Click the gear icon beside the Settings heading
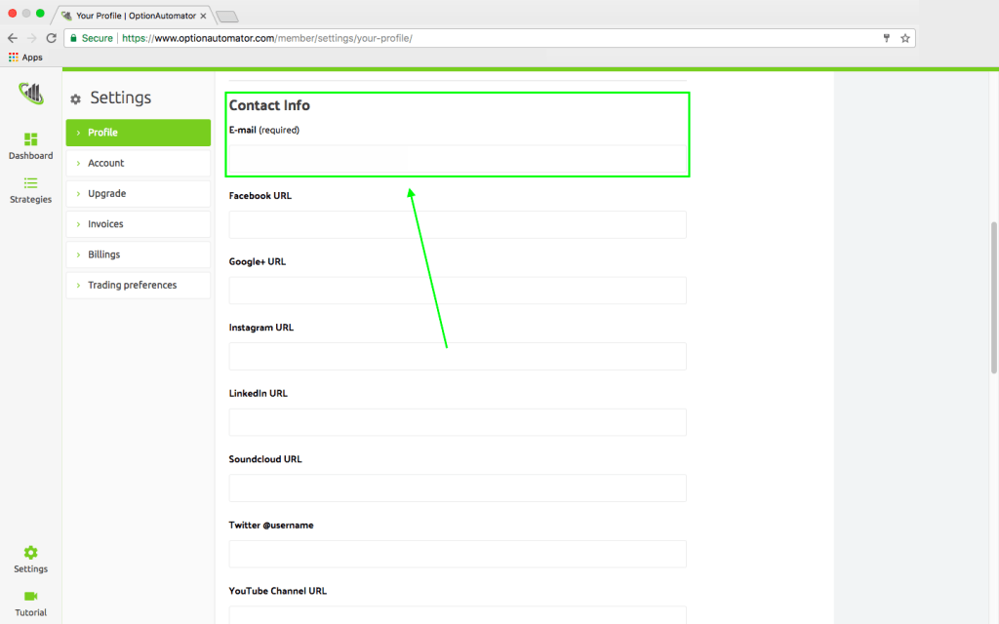The height and width of the screenshot is (624, 999). [75, 98]
